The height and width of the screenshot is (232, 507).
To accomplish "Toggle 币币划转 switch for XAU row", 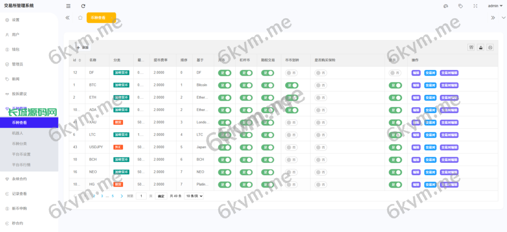I will 291,122.
